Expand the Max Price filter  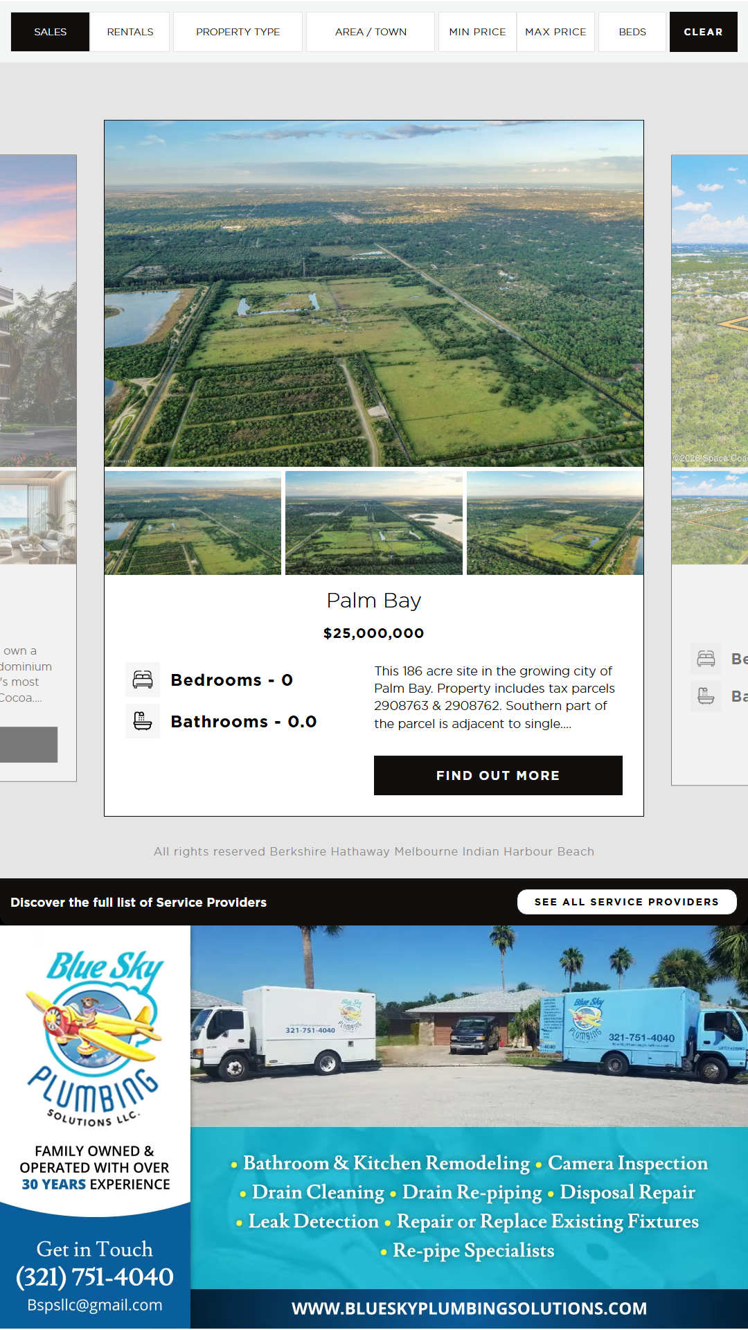point(555,32)
